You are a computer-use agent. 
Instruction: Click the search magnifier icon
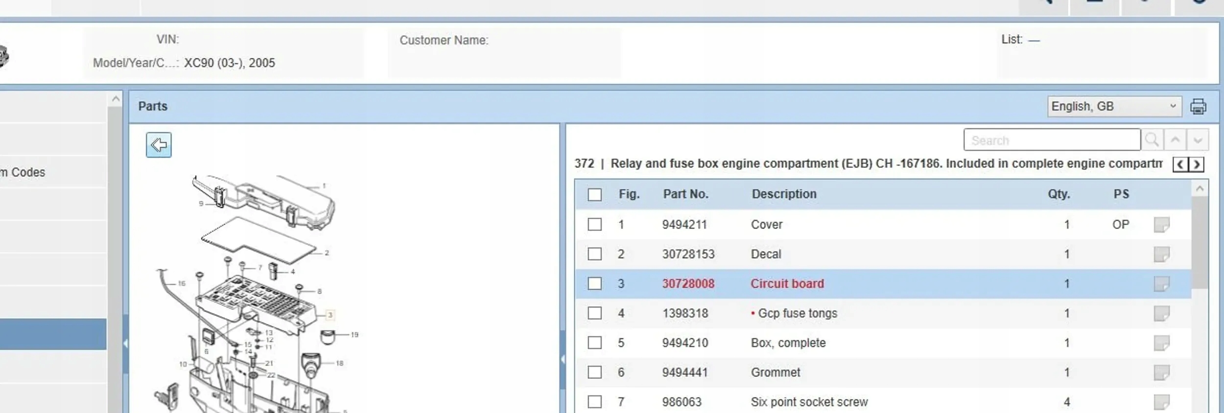[1152, 140]
